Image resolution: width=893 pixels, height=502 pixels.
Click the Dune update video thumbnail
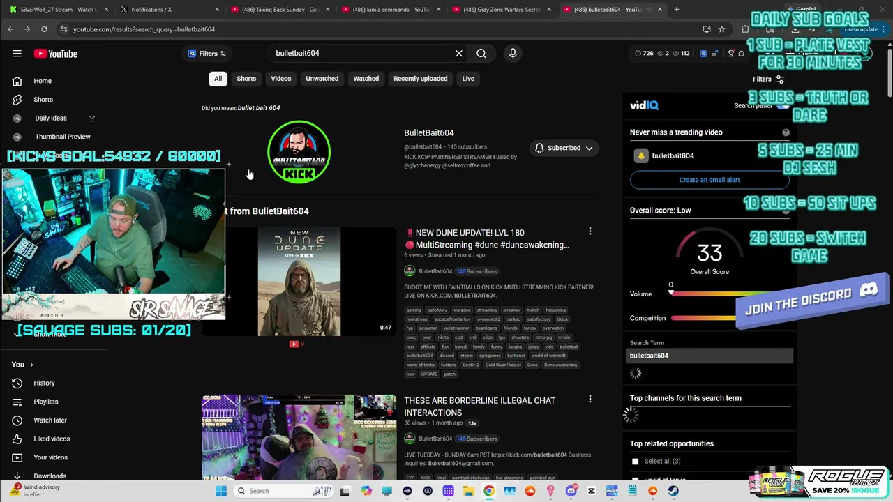pos(299,281)
